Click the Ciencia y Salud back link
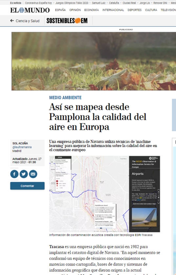This screenshot has height=275, width=176. (28, 21)
